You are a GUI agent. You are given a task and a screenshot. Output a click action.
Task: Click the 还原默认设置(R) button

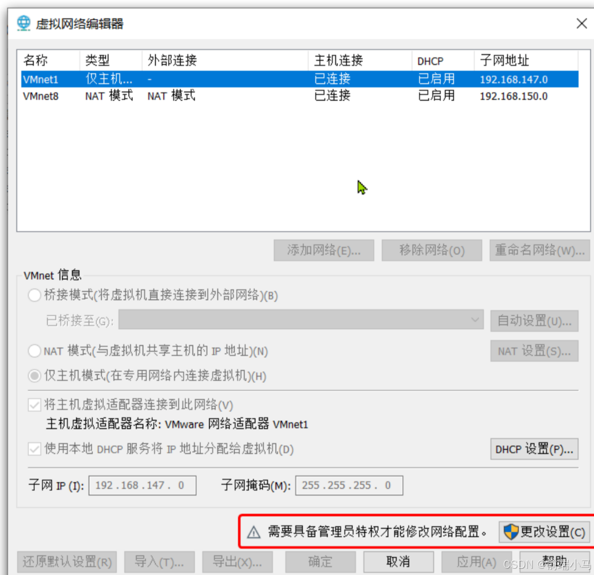pos(67,561)
